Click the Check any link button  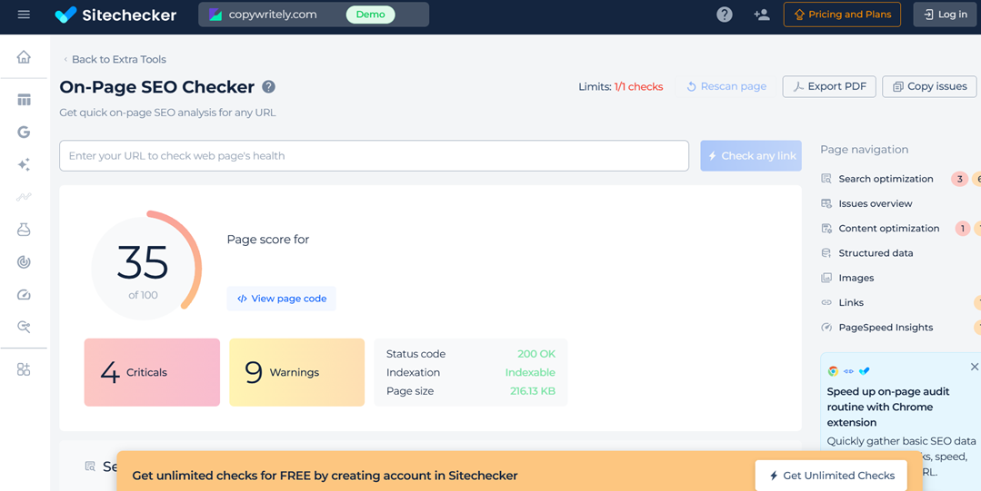coord(751,155)
